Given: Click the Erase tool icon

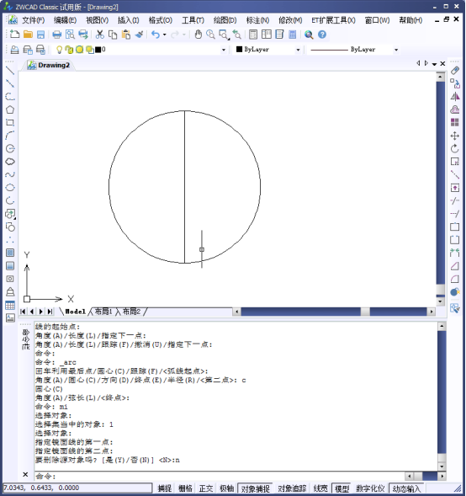Looking at the screenshot, I should click(x=455, y=71).
